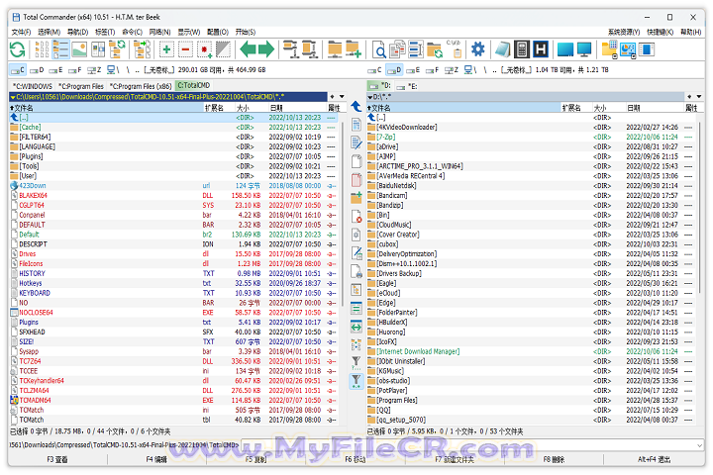Open the command line history dropdown
Screen dimensions: 713x475
tap(700, 445)
